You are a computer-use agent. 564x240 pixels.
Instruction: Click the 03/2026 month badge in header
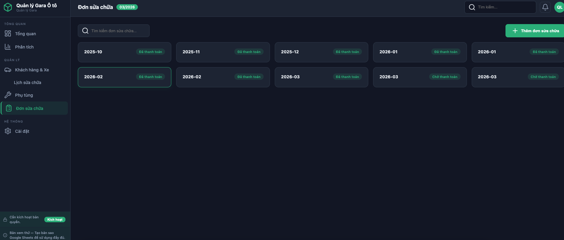click(127, 7)
